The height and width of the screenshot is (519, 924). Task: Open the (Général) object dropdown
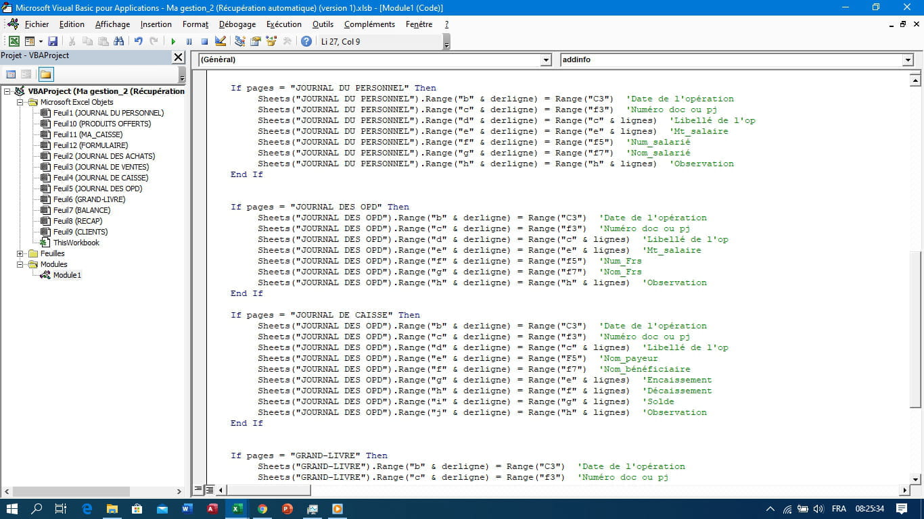546,59
